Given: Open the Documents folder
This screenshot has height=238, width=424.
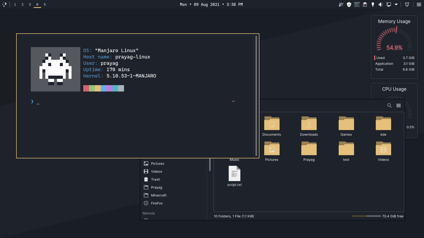Looking at the screenshot, I should click(272, 126).
